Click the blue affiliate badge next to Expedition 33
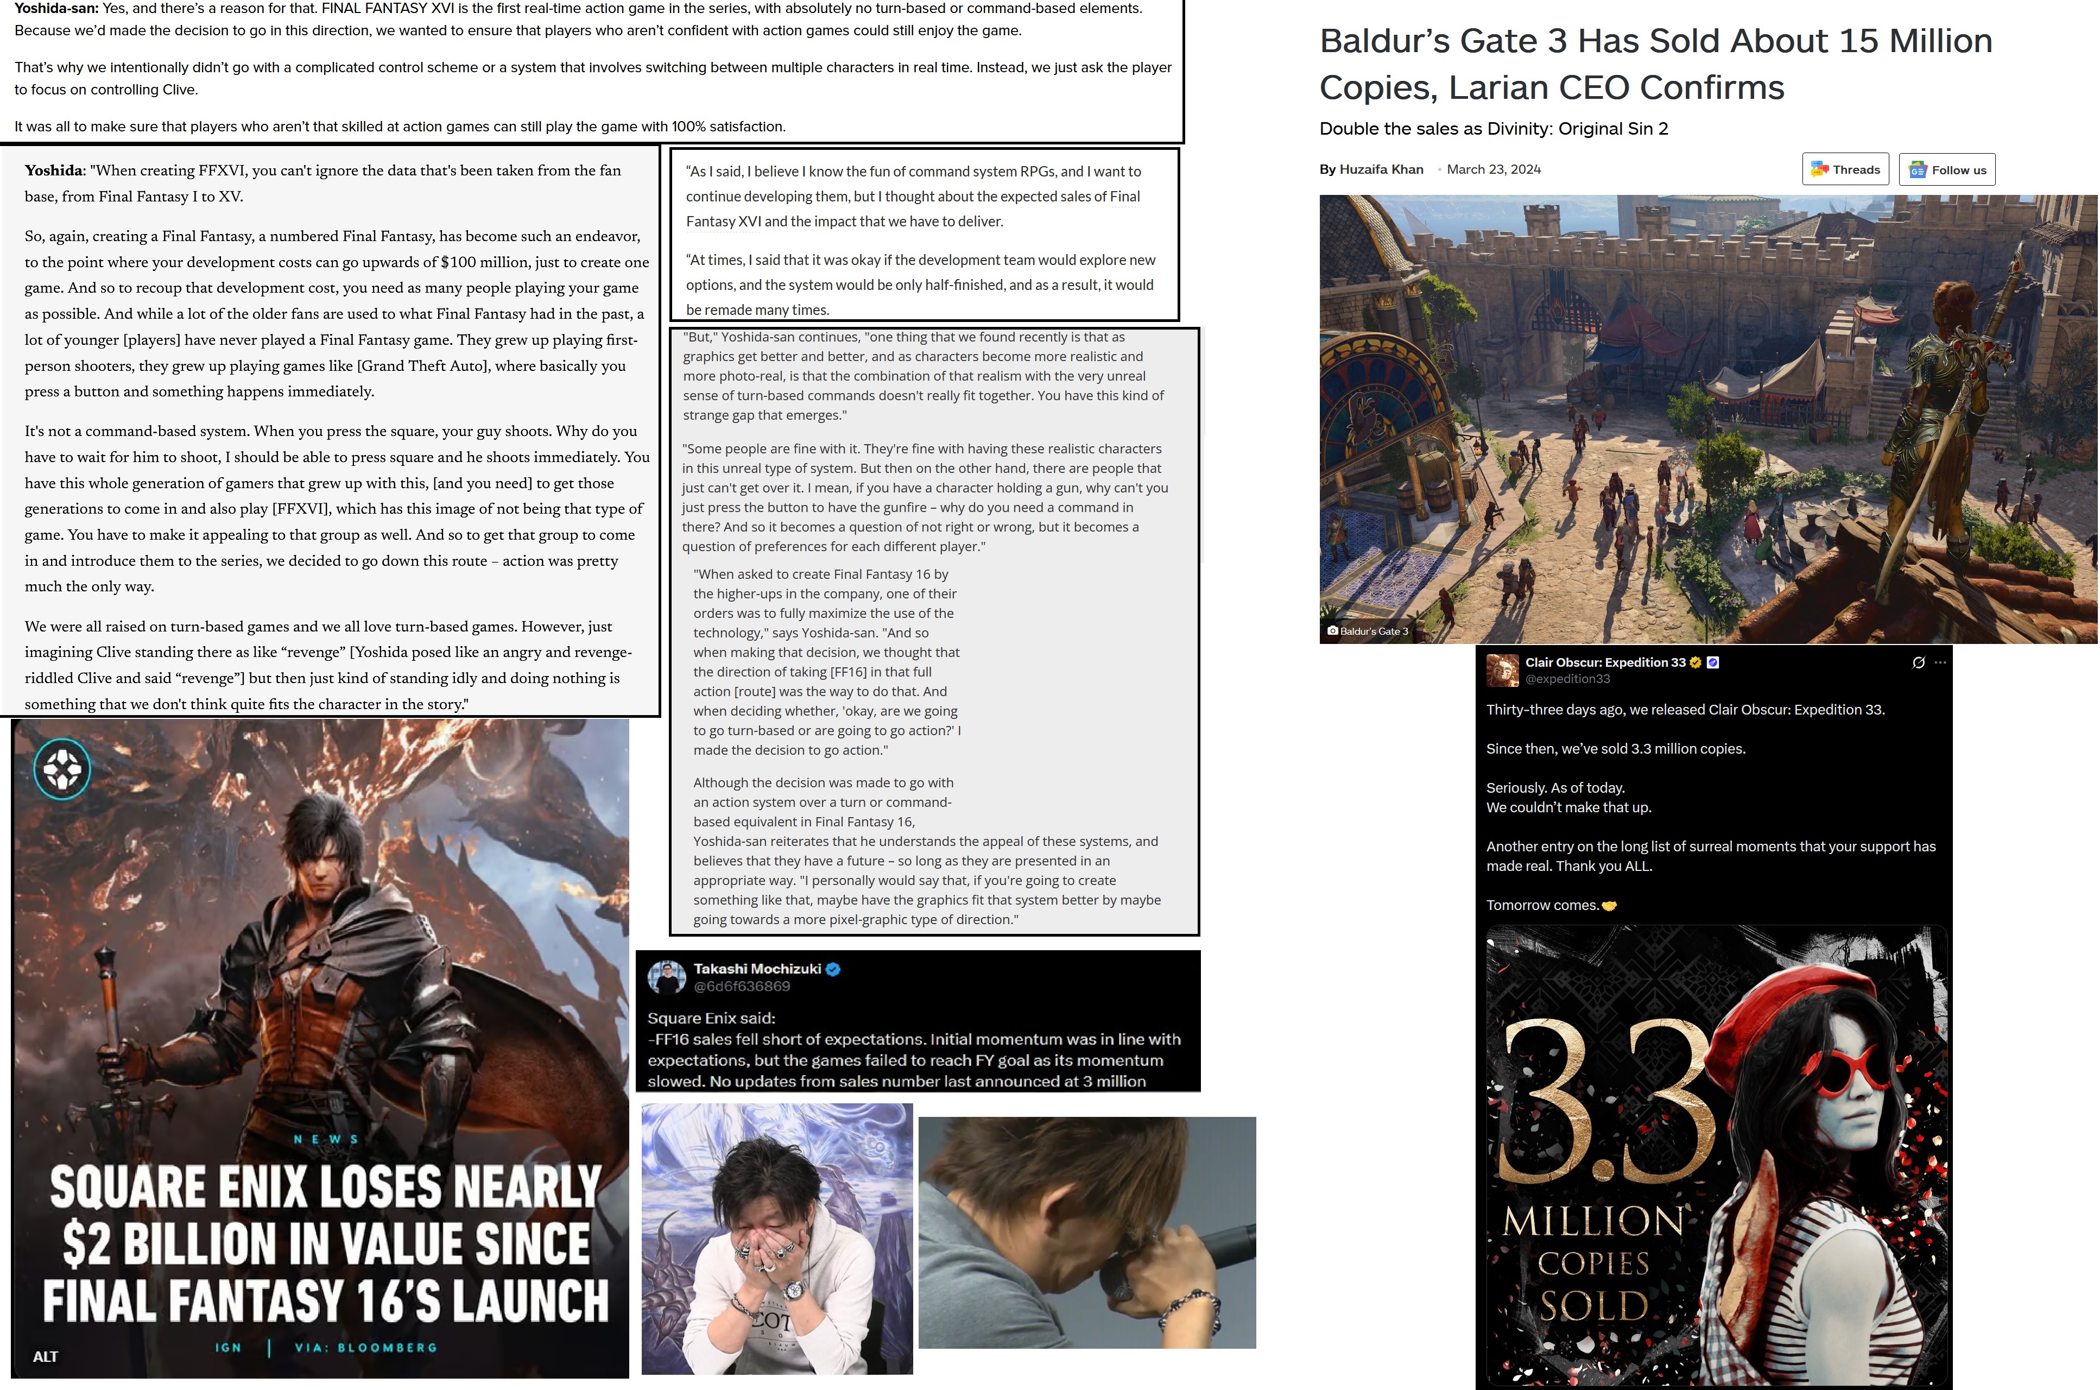 pos(1712,662)
